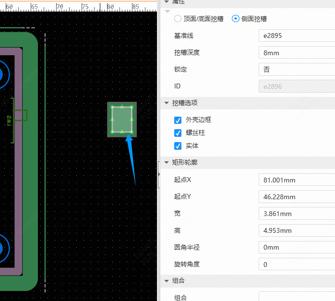Open the 锁定 dropdown showing 否
This screenshot has width=335, height=301.
tap(296, 70)
